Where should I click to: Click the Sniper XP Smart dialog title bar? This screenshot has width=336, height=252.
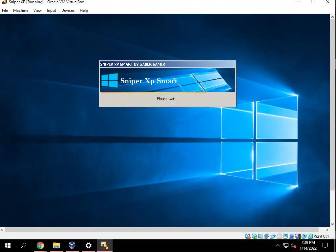tap(168, 64)
